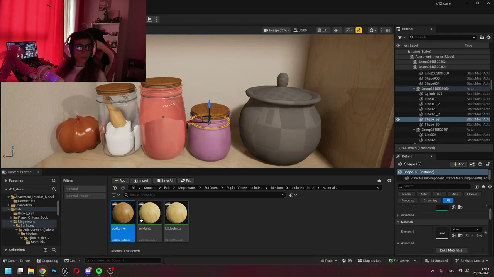This screenshot has height=277, width=494.
Task: Open the Perspective viewport mode dropdown
Action: coord(277,30)
